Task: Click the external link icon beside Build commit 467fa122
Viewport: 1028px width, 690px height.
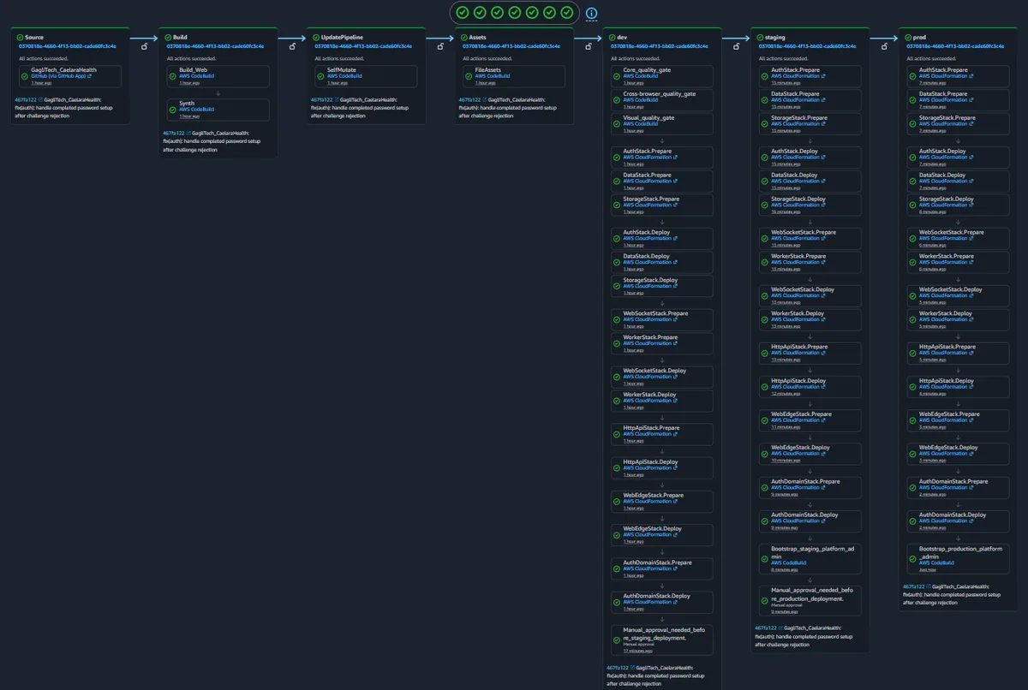Action: tap(188, 134)
